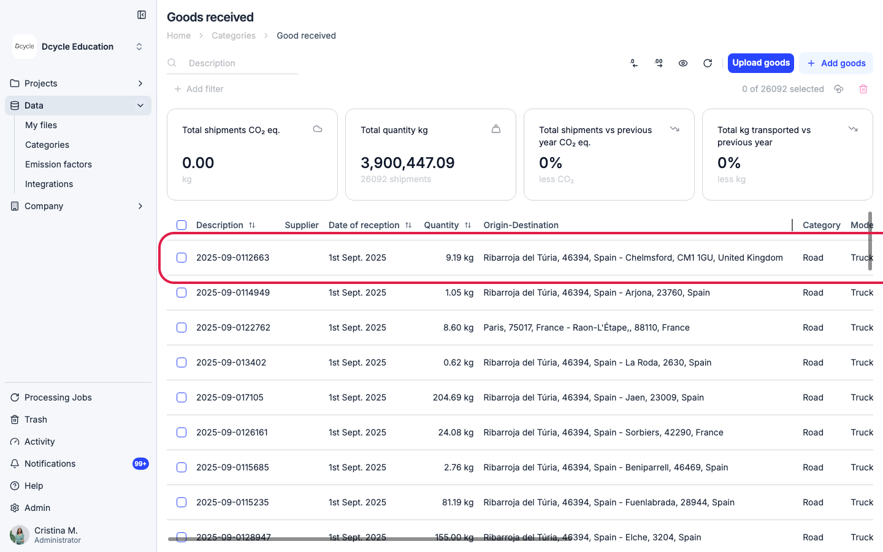Viewport: 883px width, 552px height.
Task: Click the Activity icon in sidebar
Action: click(15, 442)
